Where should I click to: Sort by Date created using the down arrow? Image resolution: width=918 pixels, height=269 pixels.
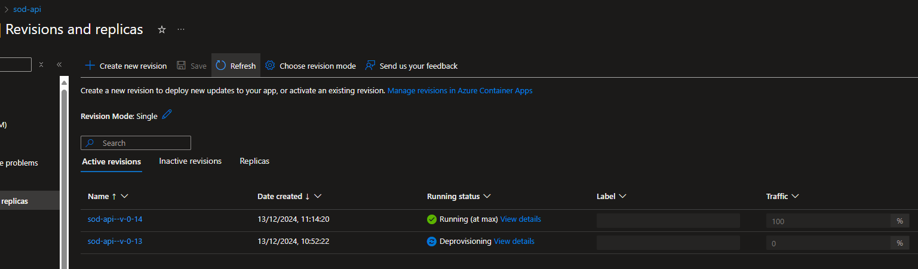[307, 196]
